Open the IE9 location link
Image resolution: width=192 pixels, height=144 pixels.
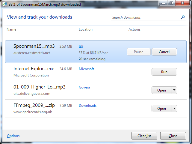click(x=81, y=46)
